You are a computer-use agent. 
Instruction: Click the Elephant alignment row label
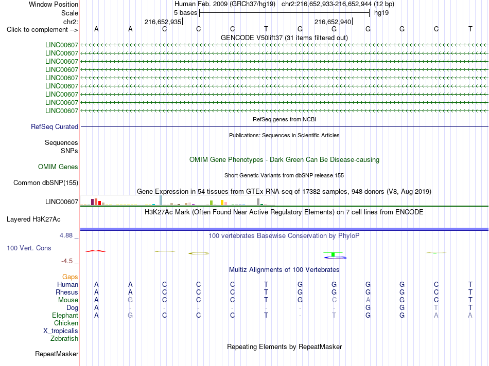65,315
